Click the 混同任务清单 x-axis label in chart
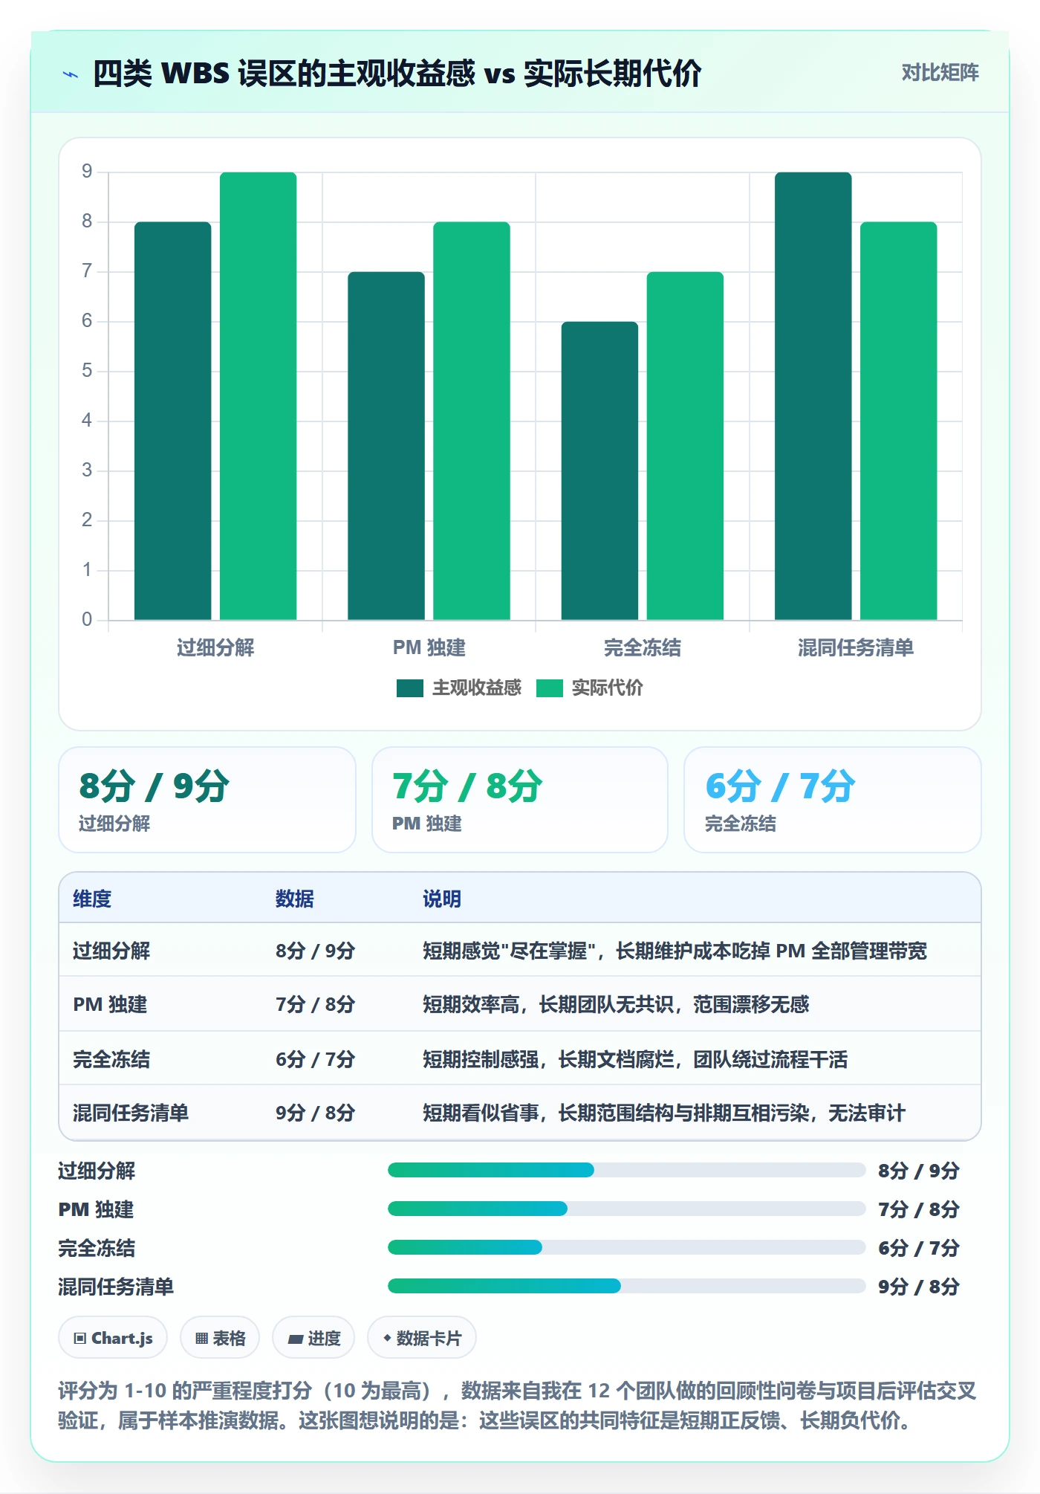This screenshot has height=1494, width=1040. click(856, 647)
